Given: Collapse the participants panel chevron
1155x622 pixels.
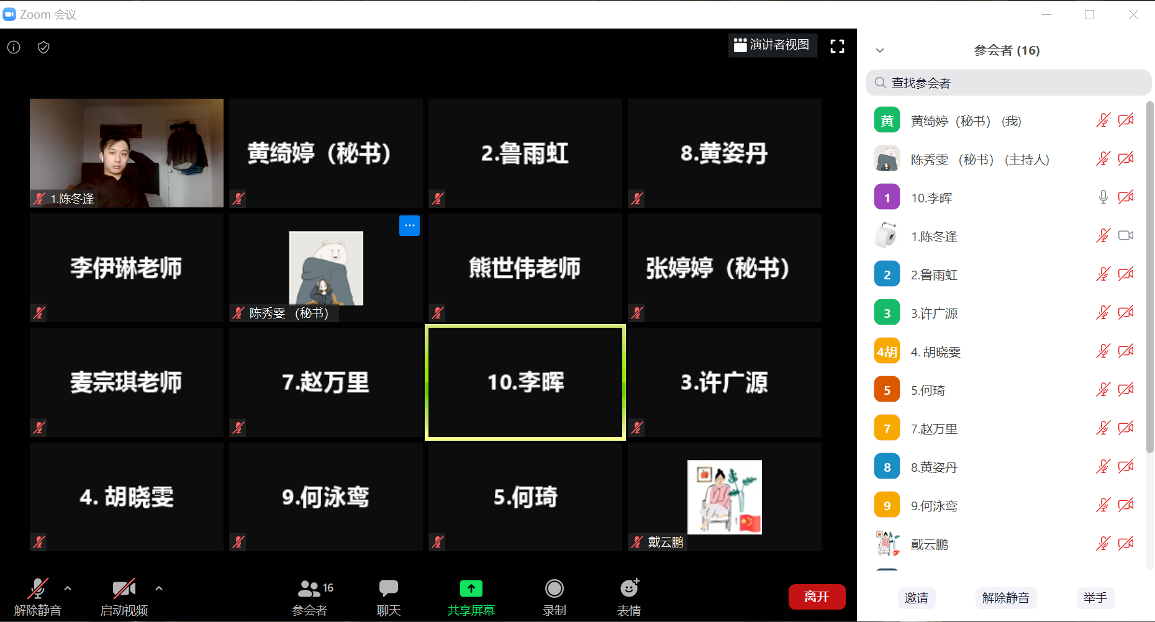Looking at the screenshot, I should click(879, 50).
